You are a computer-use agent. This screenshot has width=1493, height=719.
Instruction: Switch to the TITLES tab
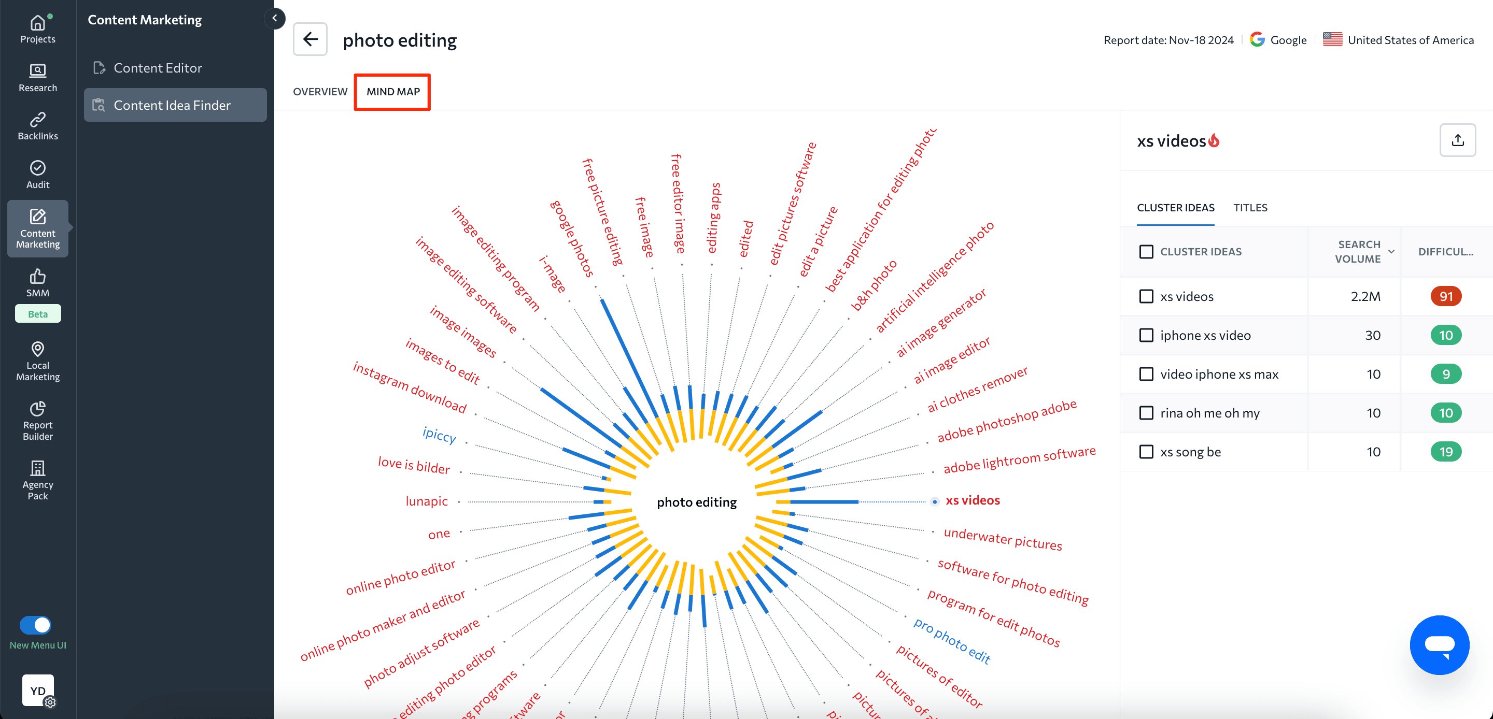(1250, 207)
